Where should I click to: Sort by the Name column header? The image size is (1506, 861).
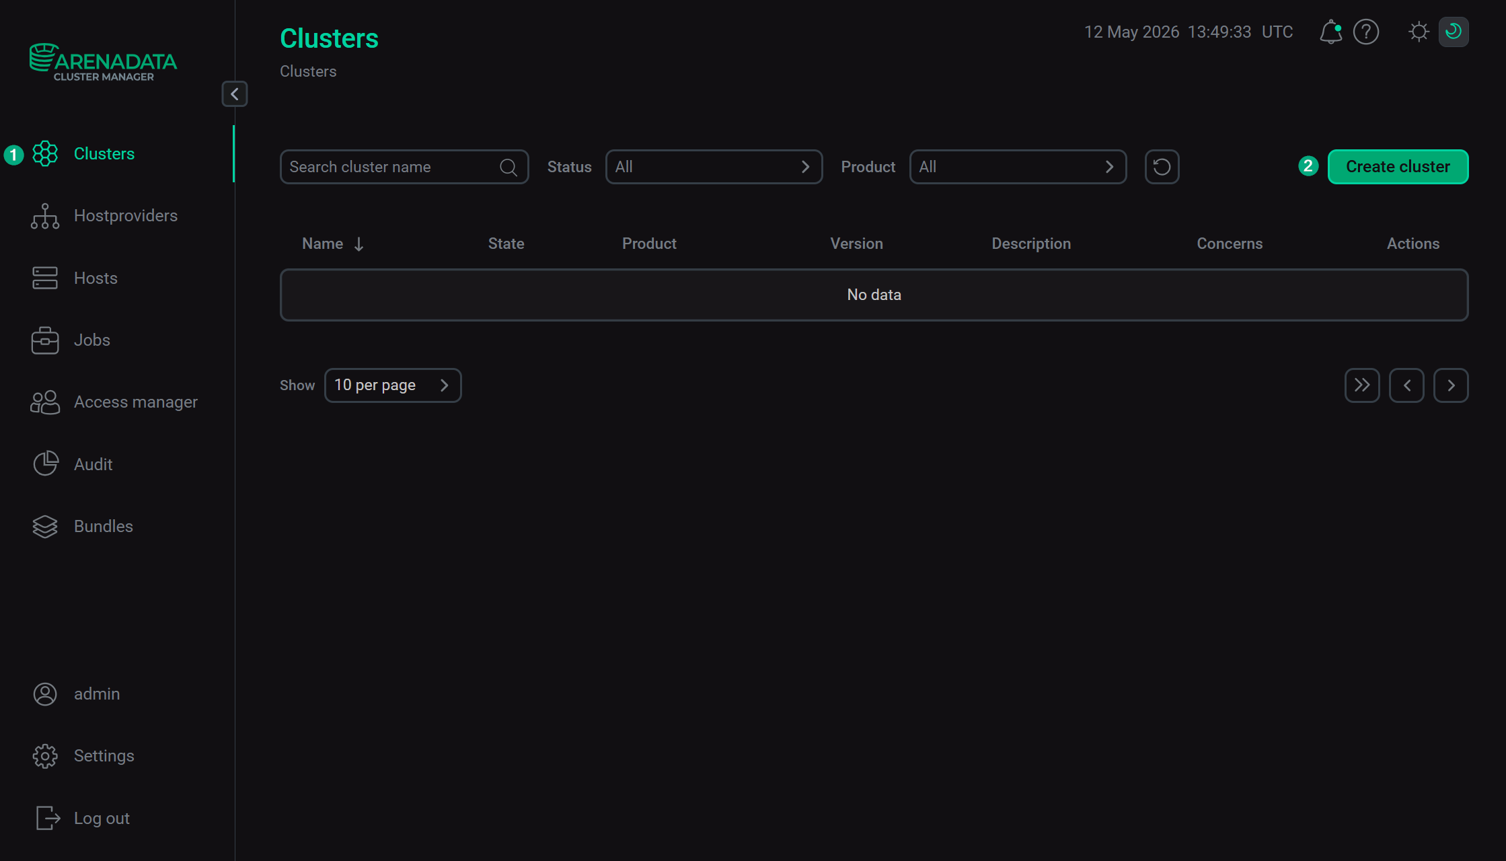(x=322, y=244)
